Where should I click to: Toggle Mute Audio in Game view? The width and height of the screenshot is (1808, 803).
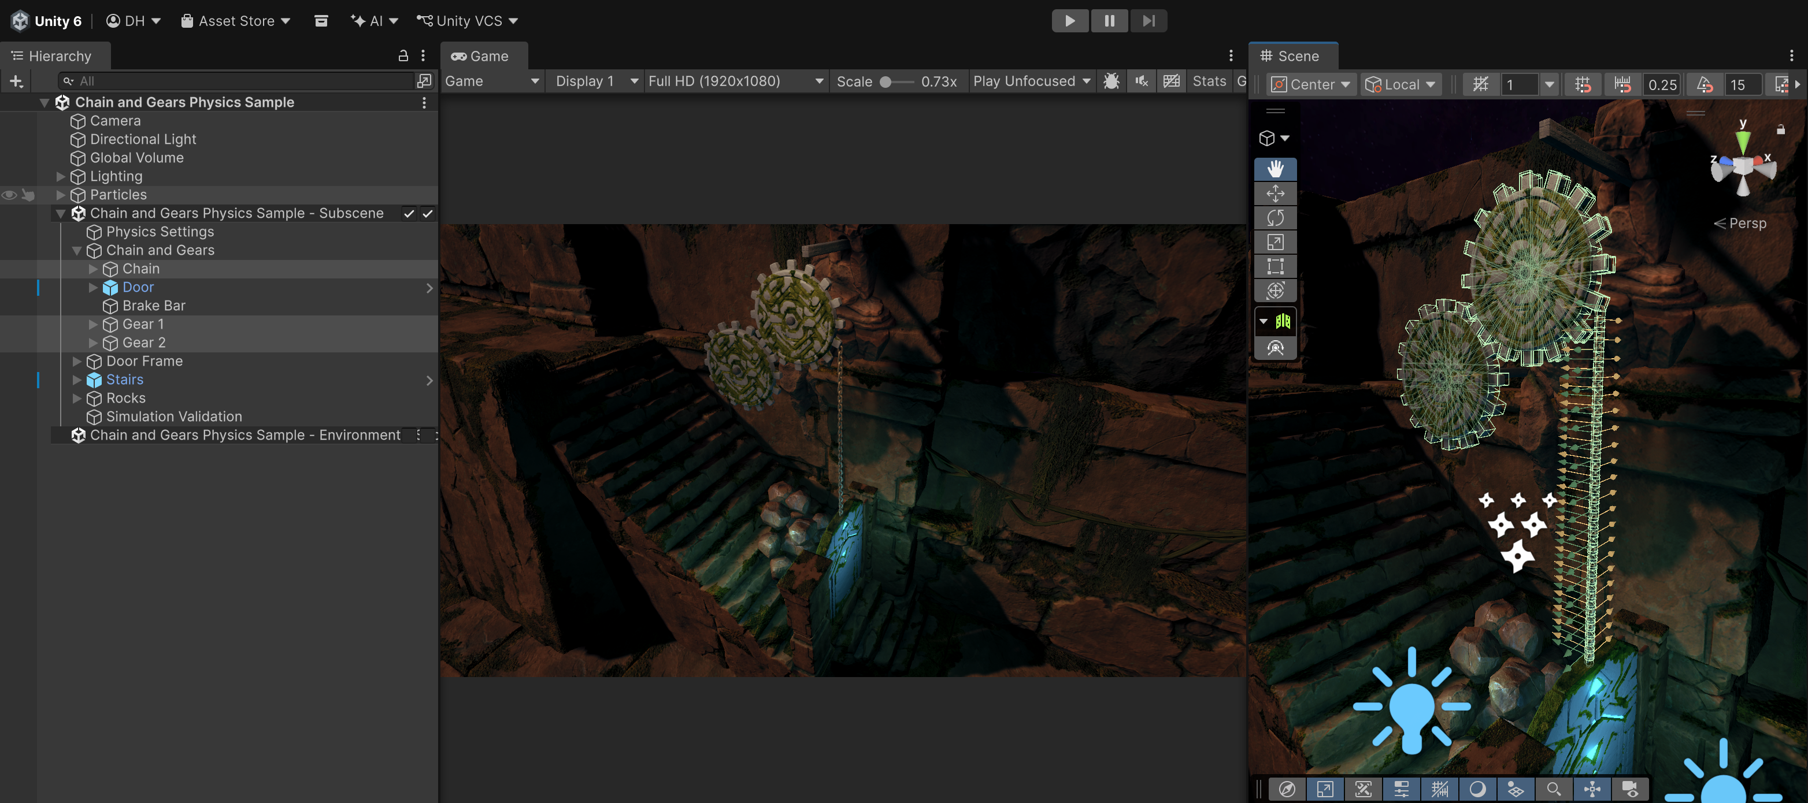pos(1141,81)
